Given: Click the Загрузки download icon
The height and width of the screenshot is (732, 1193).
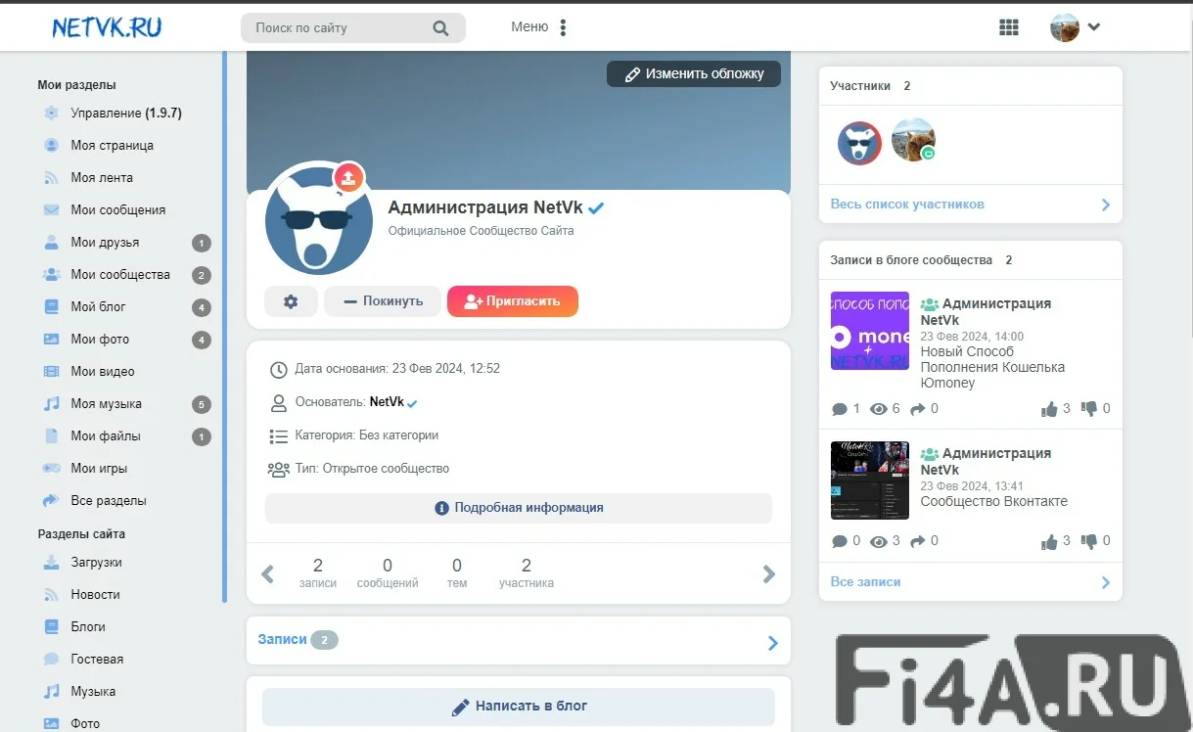Looking at the screenshot, I should 52,563.
